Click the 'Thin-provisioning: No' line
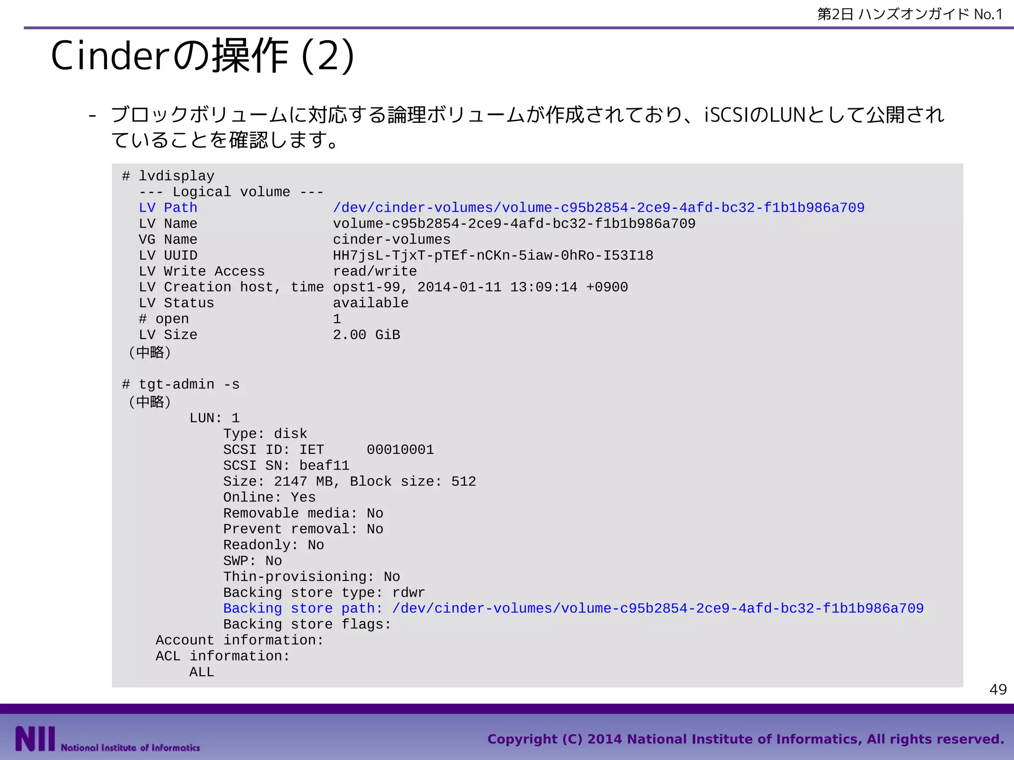1014x760 pixels. (311, 577)
